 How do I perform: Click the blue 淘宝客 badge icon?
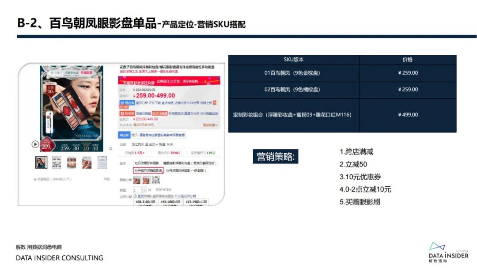[123, 134]
